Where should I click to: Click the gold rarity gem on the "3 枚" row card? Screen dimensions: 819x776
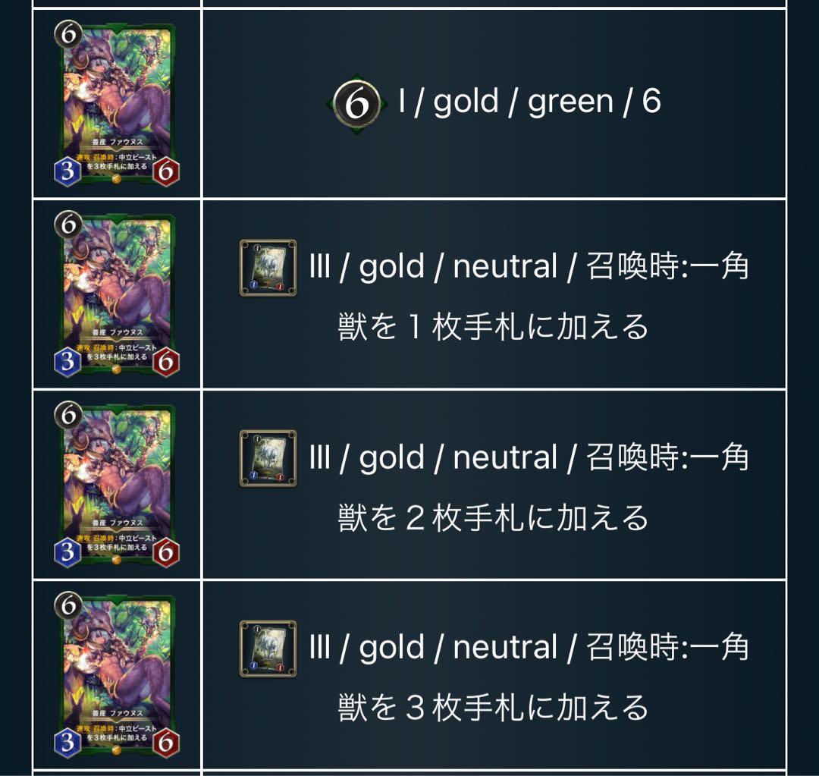(x=117, y=749)
